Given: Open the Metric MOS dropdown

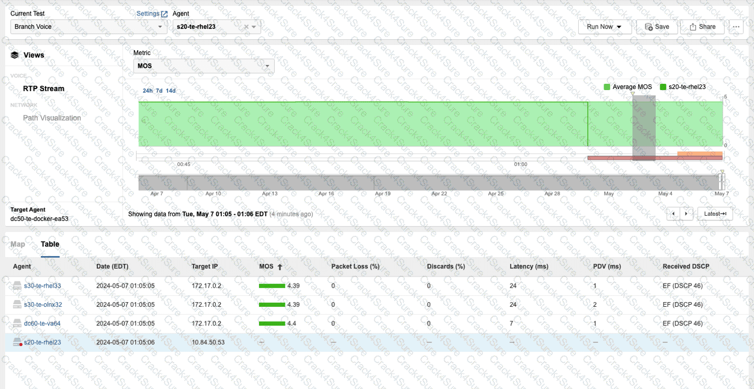Looking at the screenshot, I should (x=204, y=66).
